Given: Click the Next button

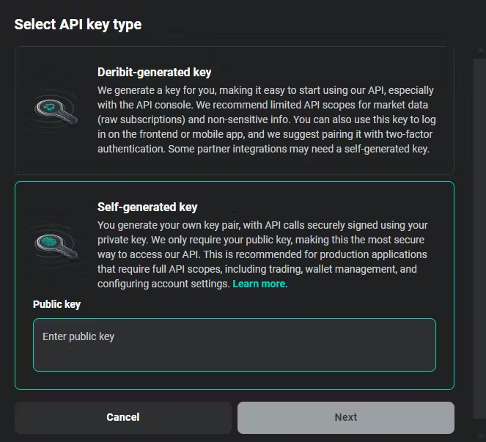Looking at the screenshot, I should [345, 417].
